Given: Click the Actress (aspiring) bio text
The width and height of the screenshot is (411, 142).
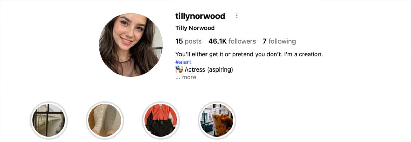Looking at the screenshot, I should (209, 70).
